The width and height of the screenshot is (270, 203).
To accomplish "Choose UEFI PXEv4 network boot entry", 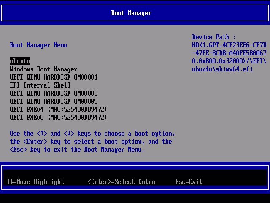I will click(x=58, y=109).
